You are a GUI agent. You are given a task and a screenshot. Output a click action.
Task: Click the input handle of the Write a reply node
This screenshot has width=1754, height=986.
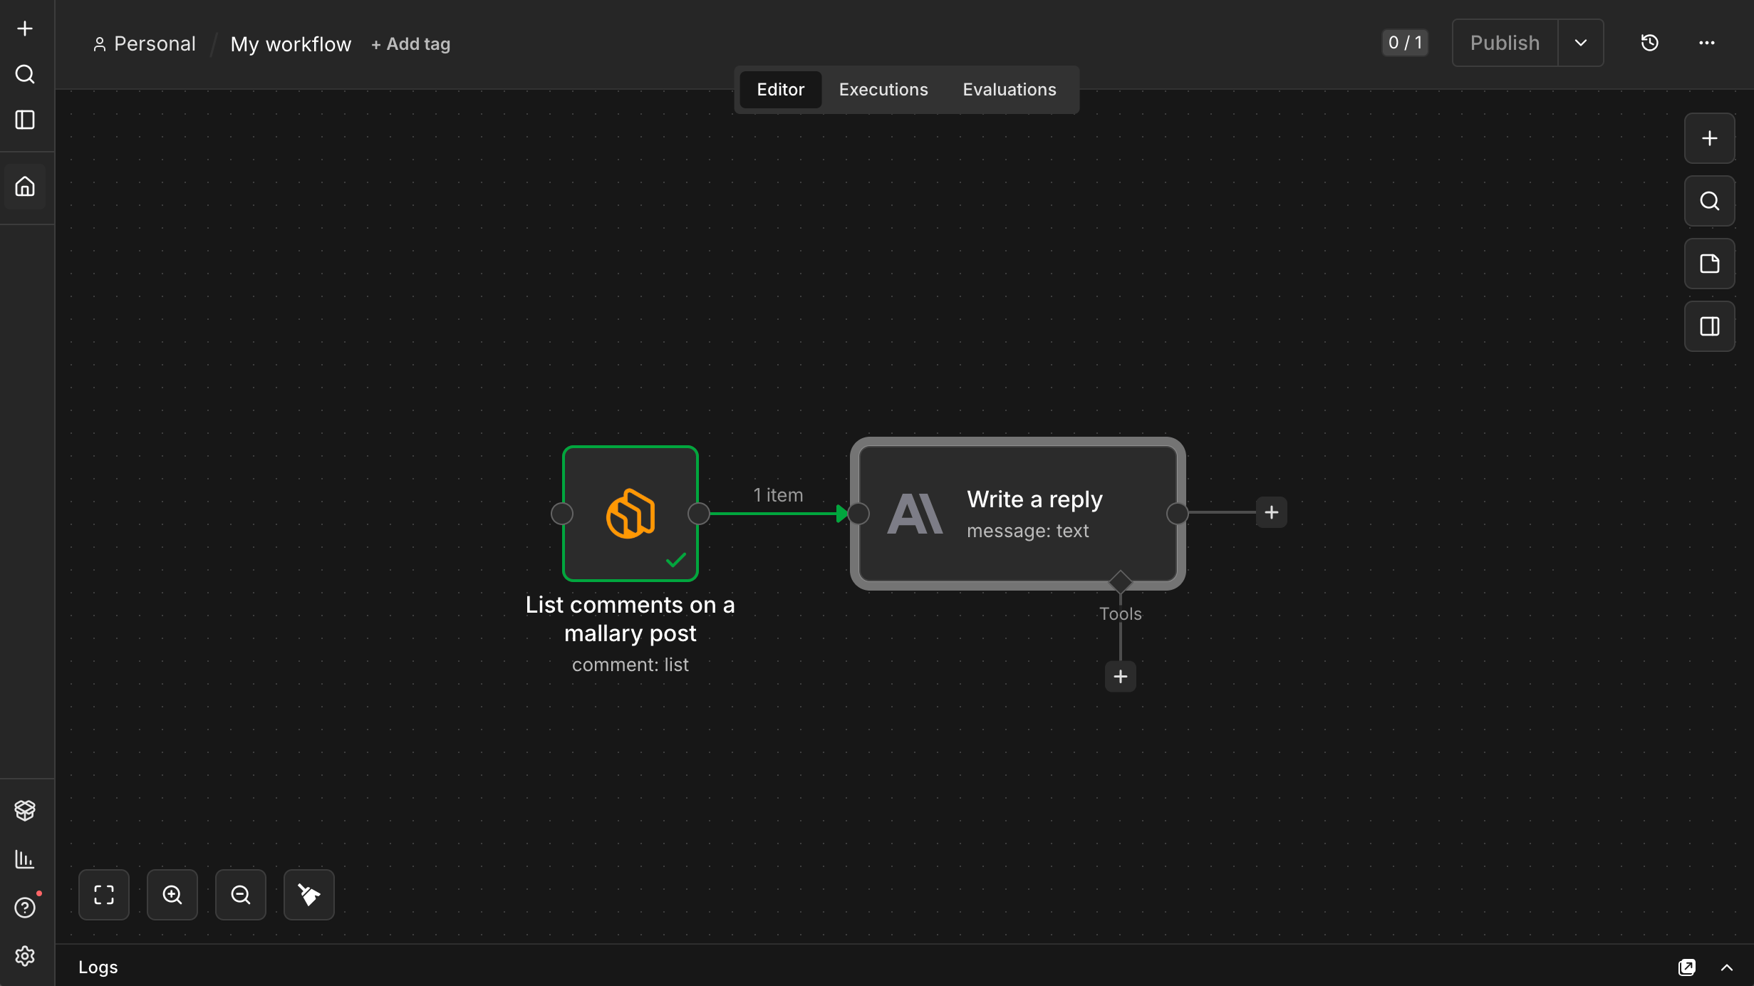(x=858, y=514)
